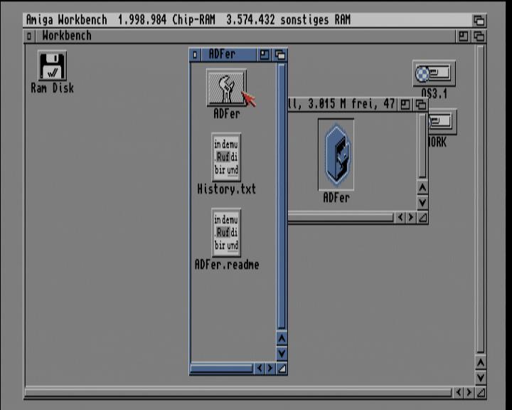Click right arrow in the drawer window scrollbar

coord(411,217)
